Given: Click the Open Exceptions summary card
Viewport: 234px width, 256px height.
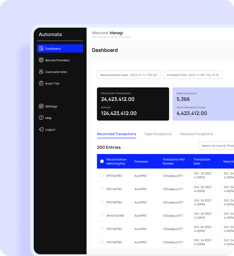Looking at the screenshot, I should click(203, 104).
